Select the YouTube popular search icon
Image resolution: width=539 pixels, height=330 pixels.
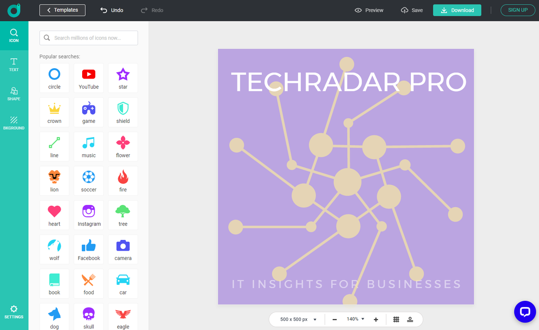(88, 77)
